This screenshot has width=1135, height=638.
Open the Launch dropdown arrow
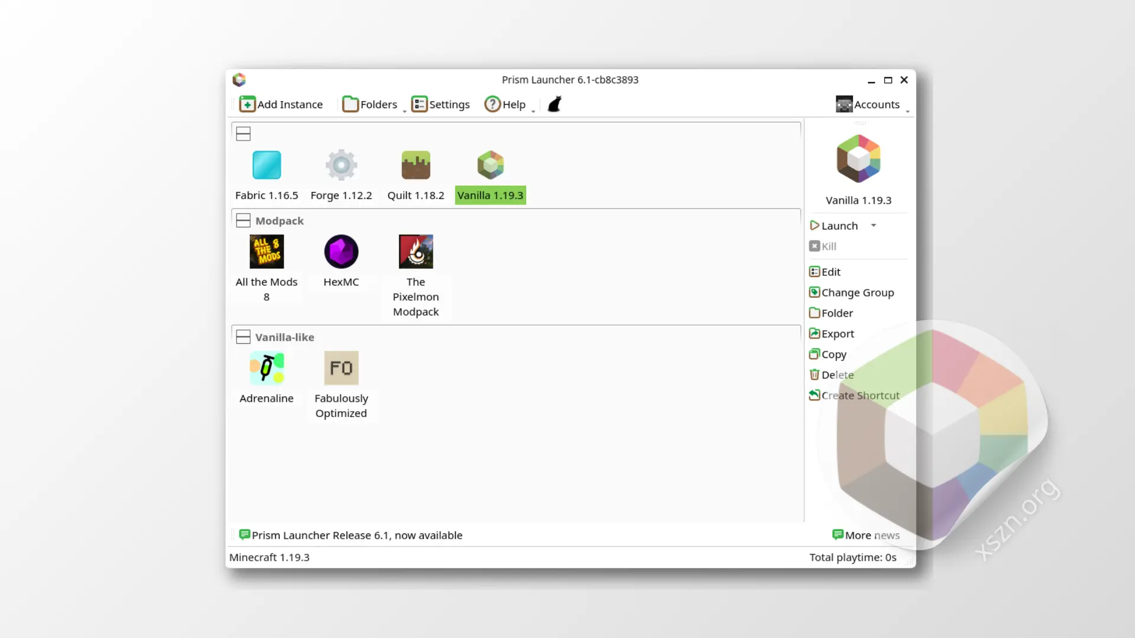pyautogui.click(x=873, y=226)
